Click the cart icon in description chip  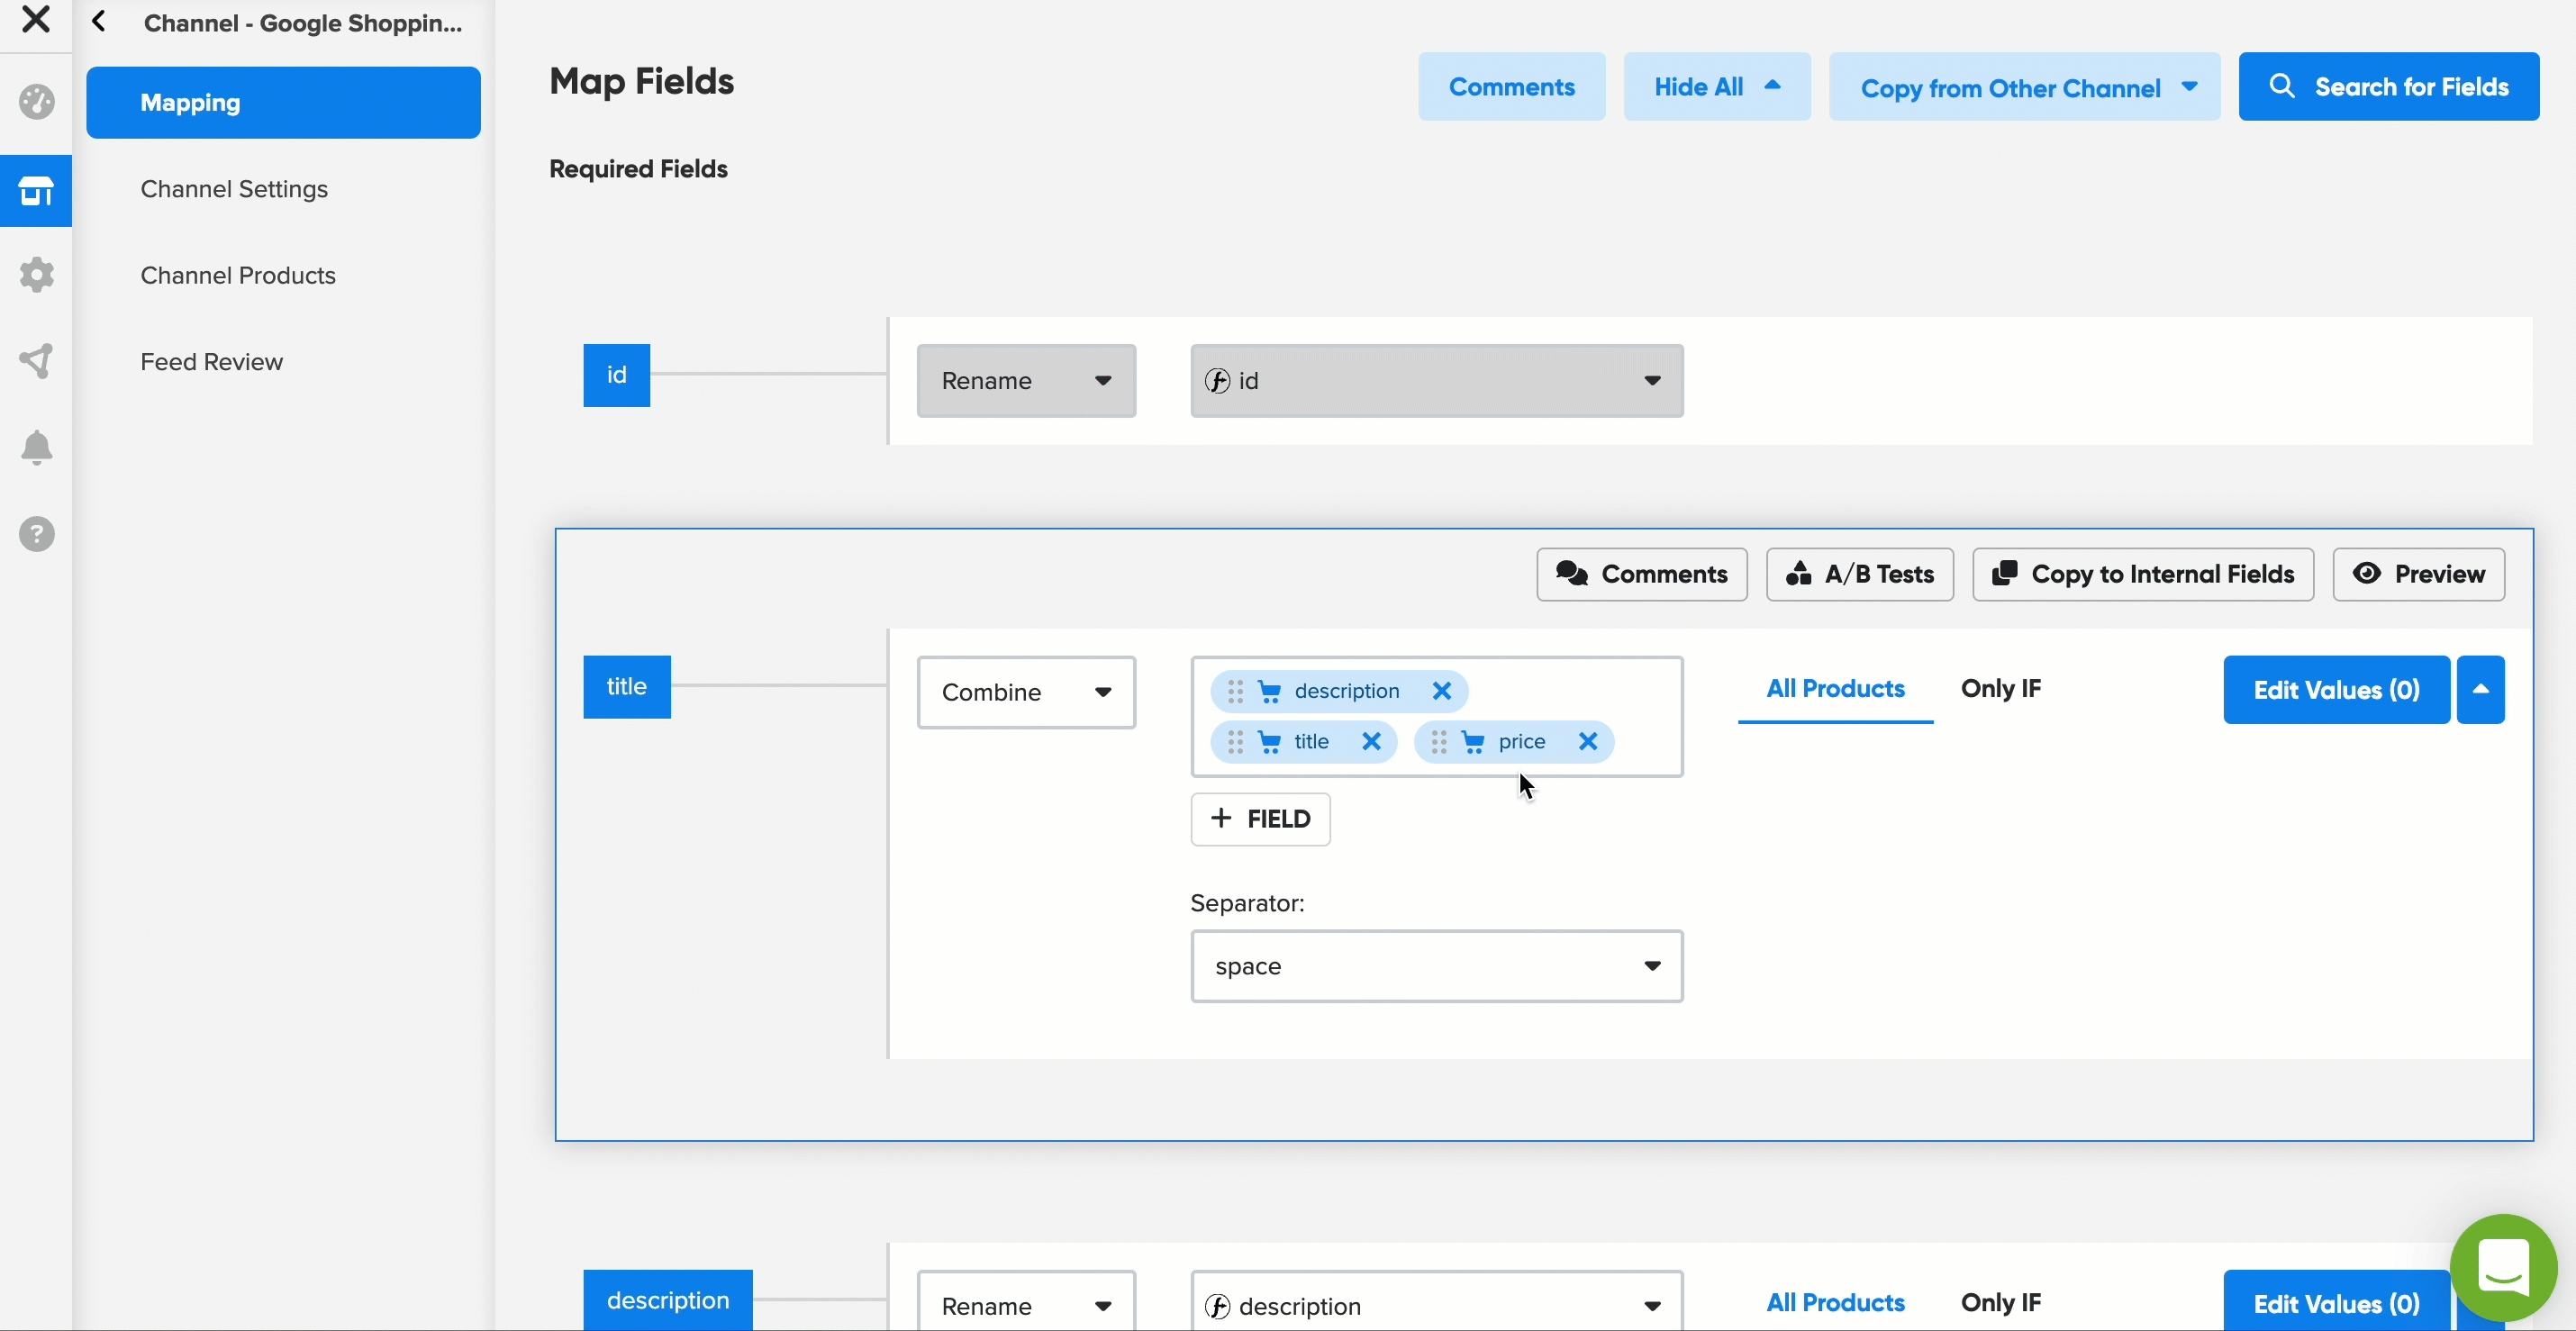(x=1269, y=691)
